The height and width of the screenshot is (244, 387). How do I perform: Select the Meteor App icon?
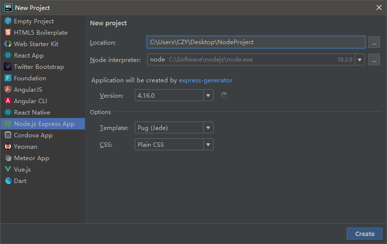coord(8,158)
